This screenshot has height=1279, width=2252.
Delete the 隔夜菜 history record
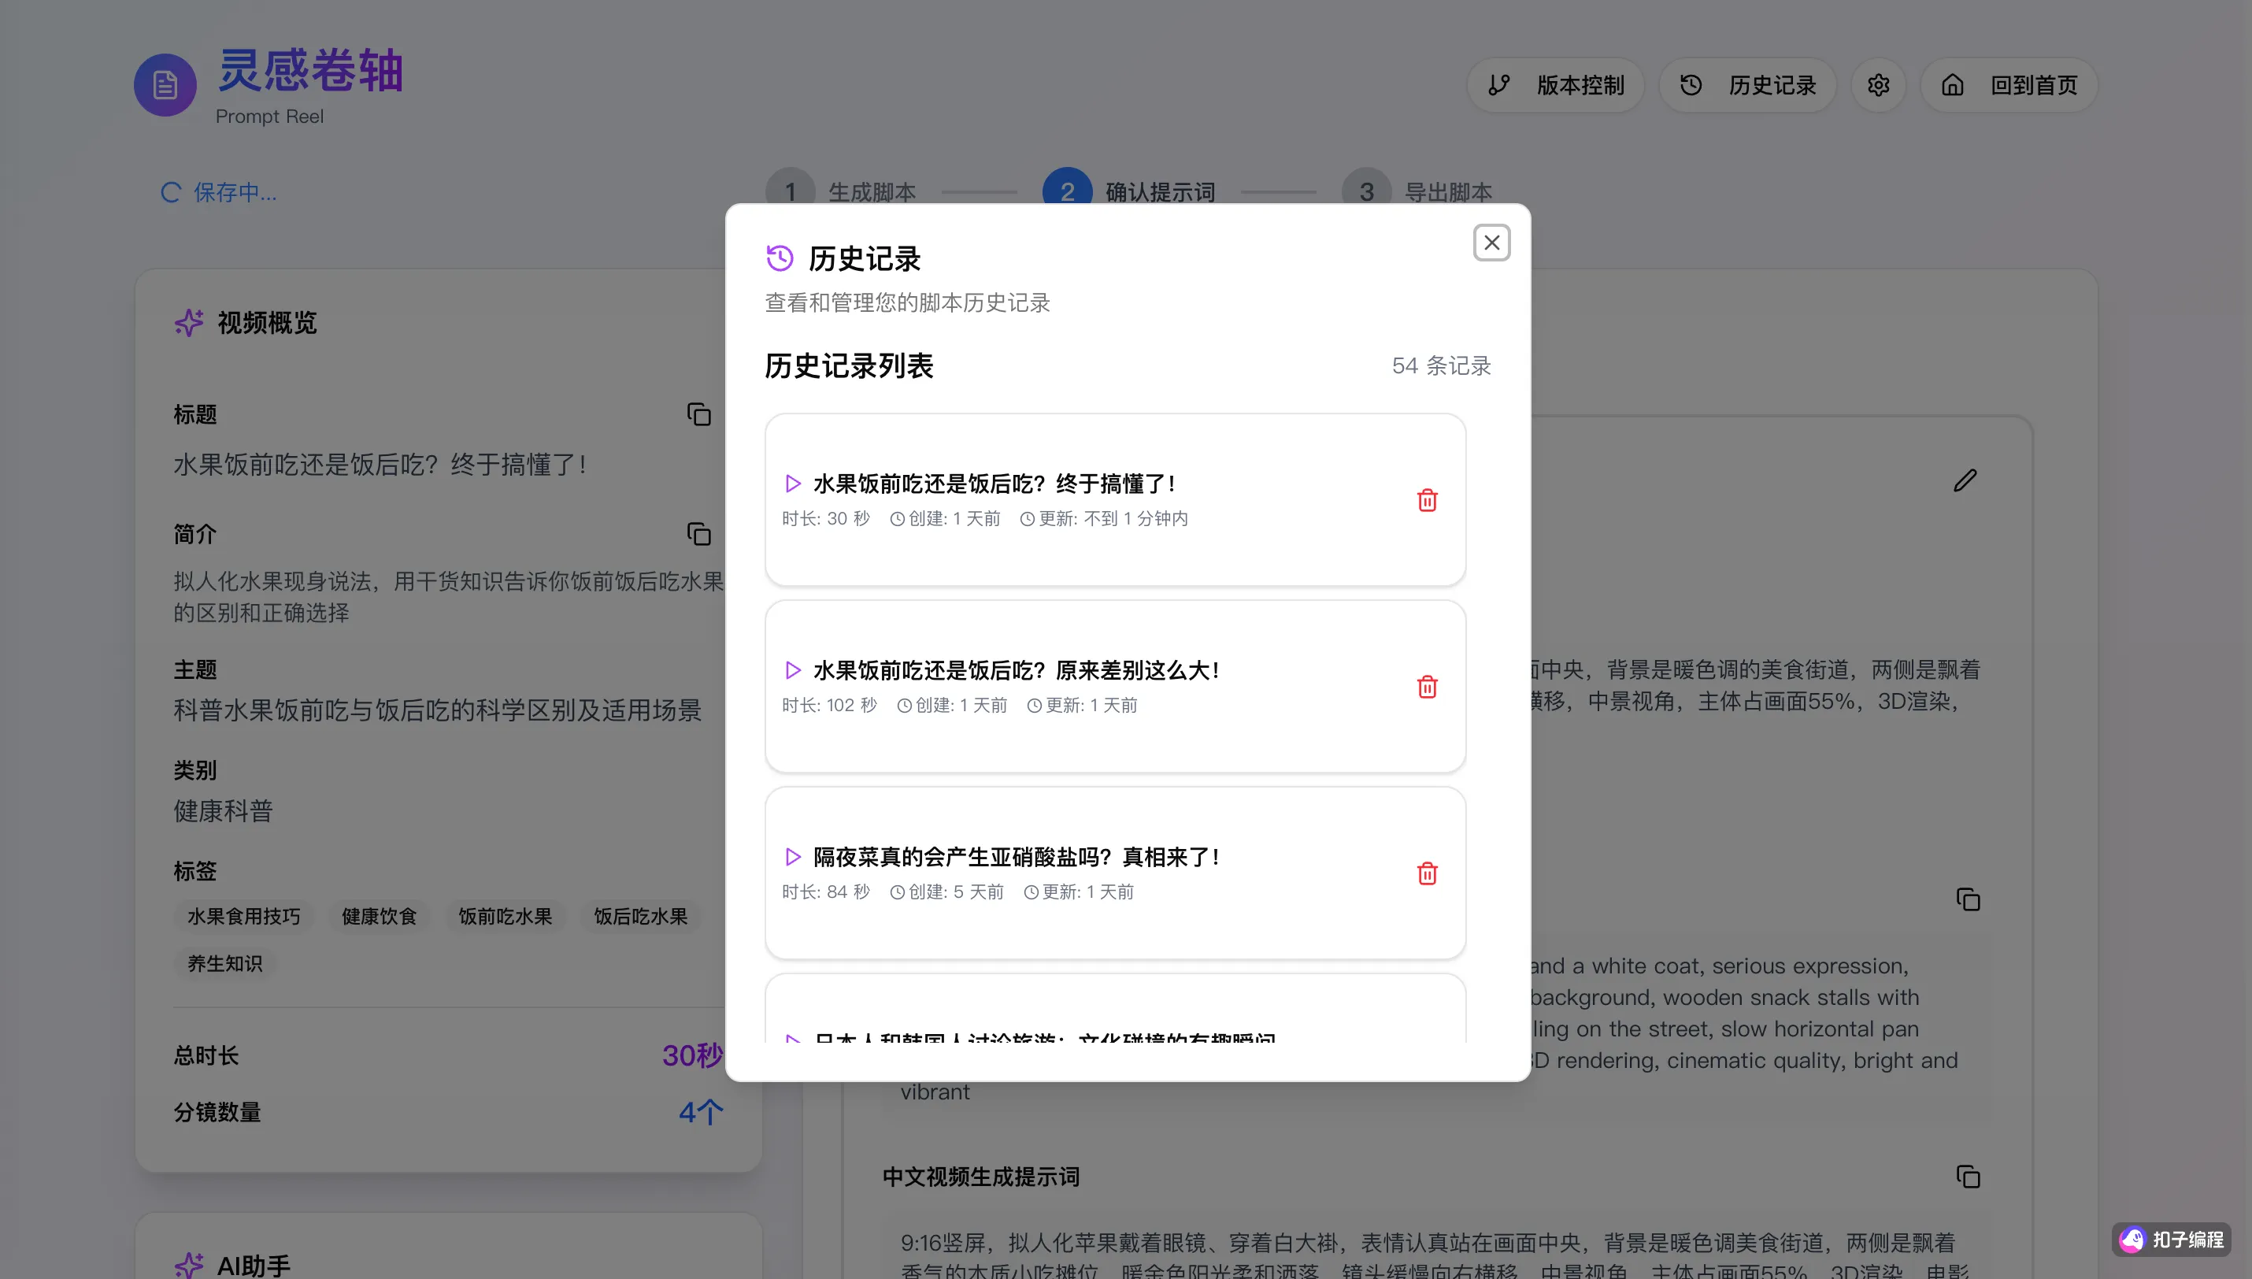click(1427, 873)
